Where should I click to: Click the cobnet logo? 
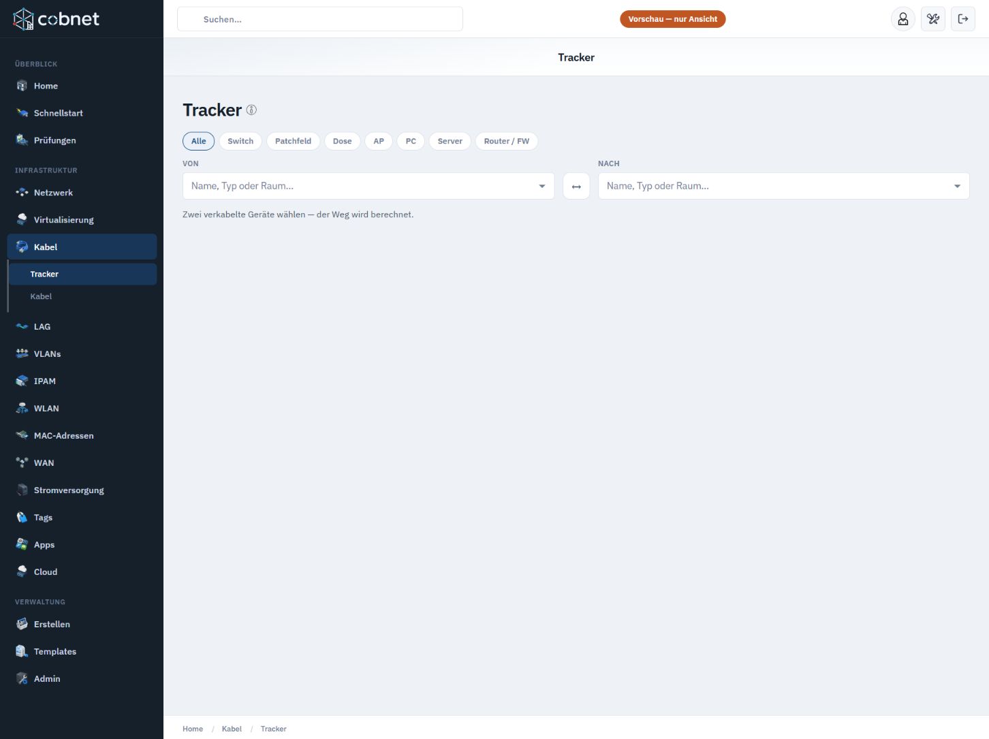point(57,19)
